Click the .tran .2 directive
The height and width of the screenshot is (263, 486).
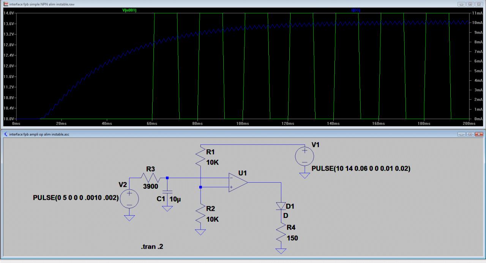pos(152,247)
